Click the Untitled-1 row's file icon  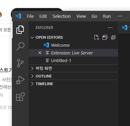click(x=48, y=60)
